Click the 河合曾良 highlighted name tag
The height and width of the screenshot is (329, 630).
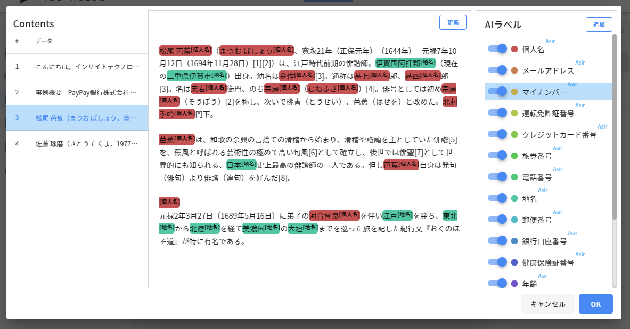click(334, 215)
